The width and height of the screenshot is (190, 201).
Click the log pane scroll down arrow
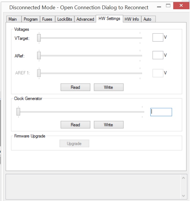click(183, 196)
